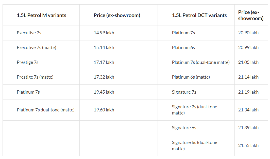Click the 15.14 lakh price
Viewport: 270px width, 159px height.
(104, 48)
